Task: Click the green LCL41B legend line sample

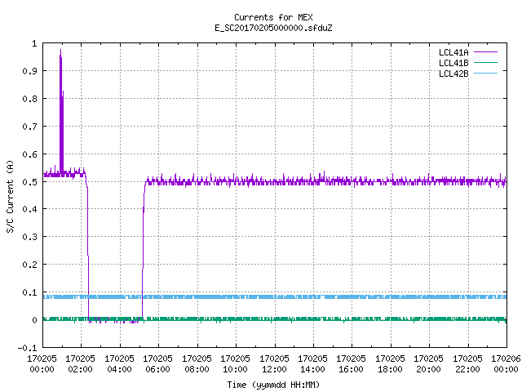Action: point(485,62)
